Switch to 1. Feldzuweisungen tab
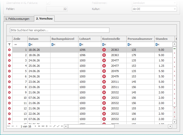 point(19,19)
